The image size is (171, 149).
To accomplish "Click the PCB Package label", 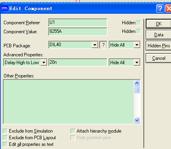I will click(x=17, y=46).
